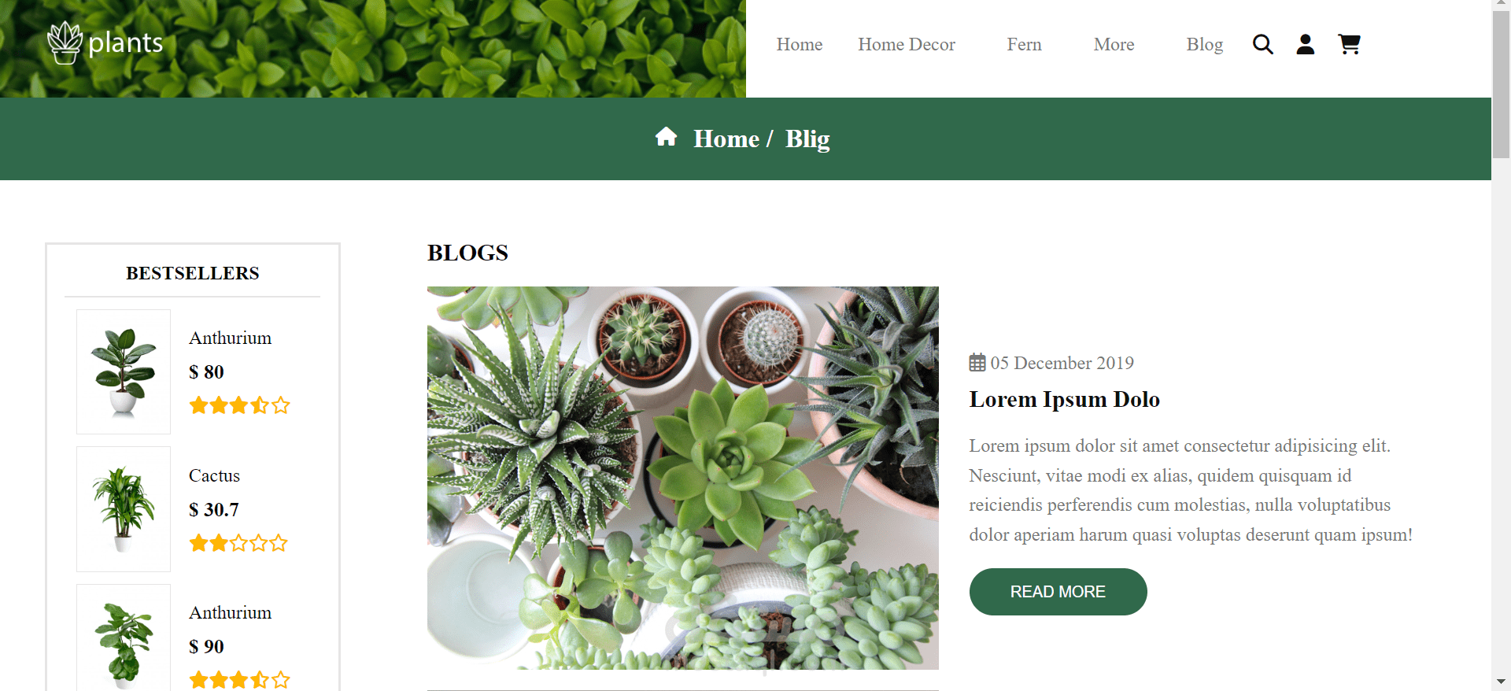
Task: Click the plants logo icon
Action: [x=65, y=42]
